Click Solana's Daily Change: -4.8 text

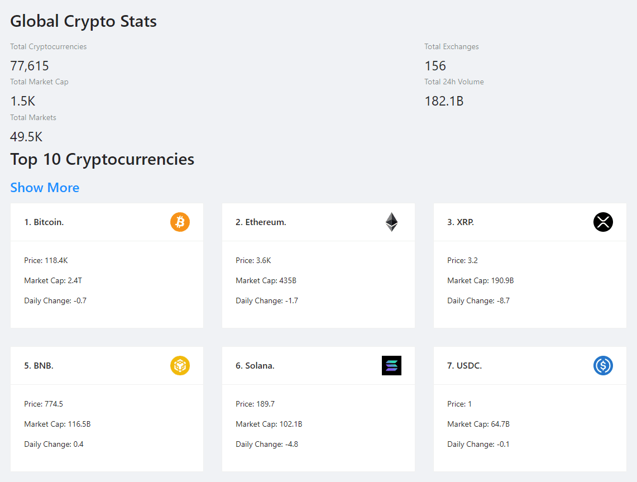point(267,444)
